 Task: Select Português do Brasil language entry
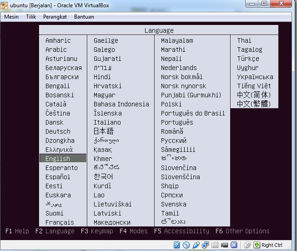pyautogui.click(x=193, y=113)
